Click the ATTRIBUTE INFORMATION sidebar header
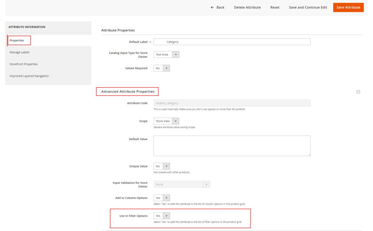This screenshot has height=231, width=373. pos(27,27)
